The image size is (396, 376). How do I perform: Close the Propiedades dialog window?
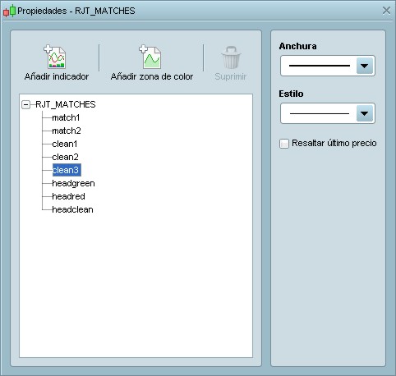(386, 11)
